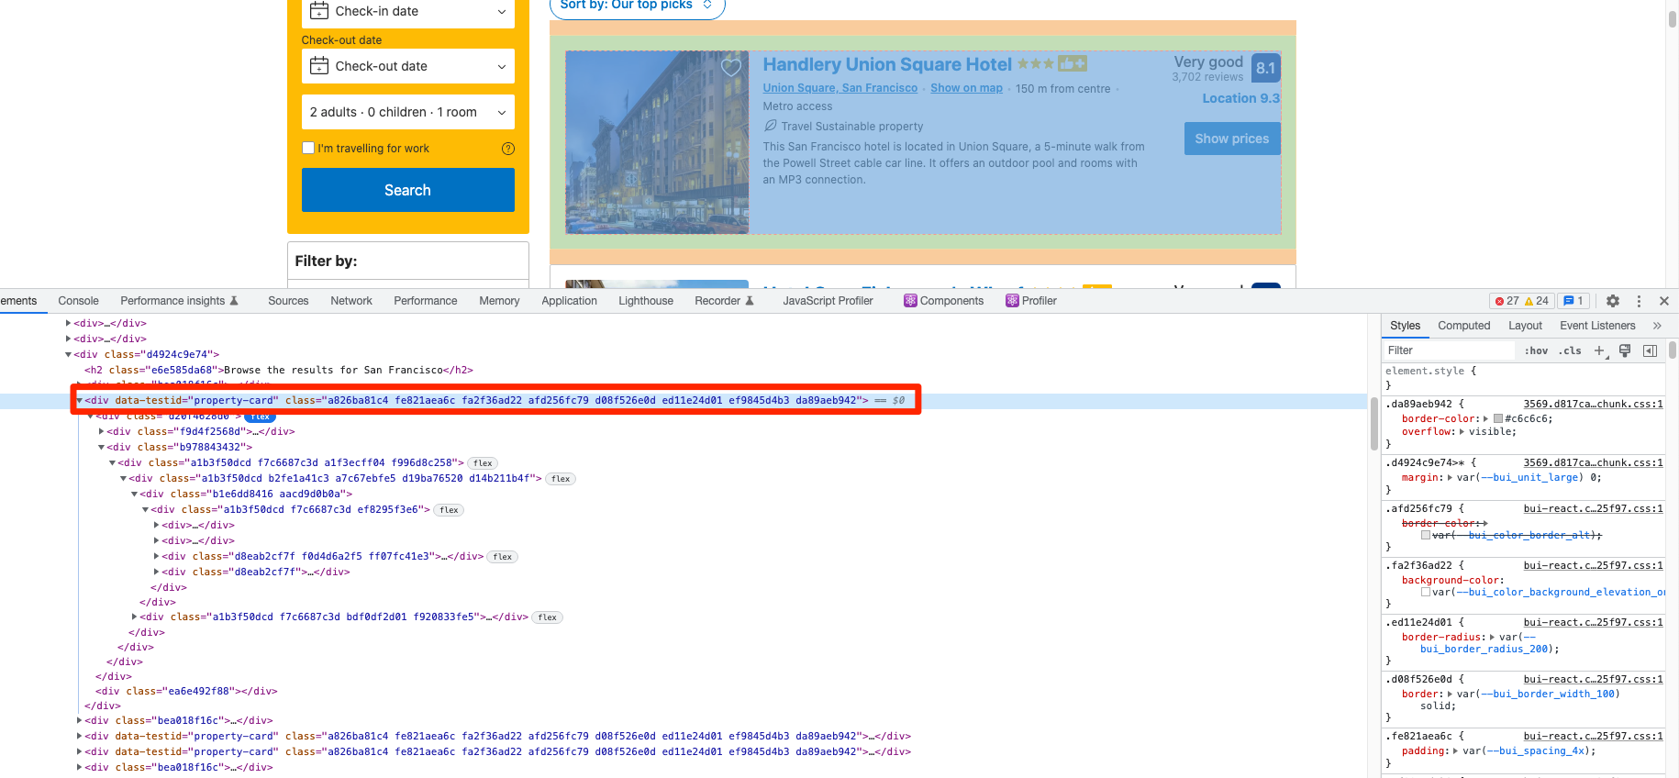
Task: Click the 8.1 review score badge
Action: pos(1266,68)
